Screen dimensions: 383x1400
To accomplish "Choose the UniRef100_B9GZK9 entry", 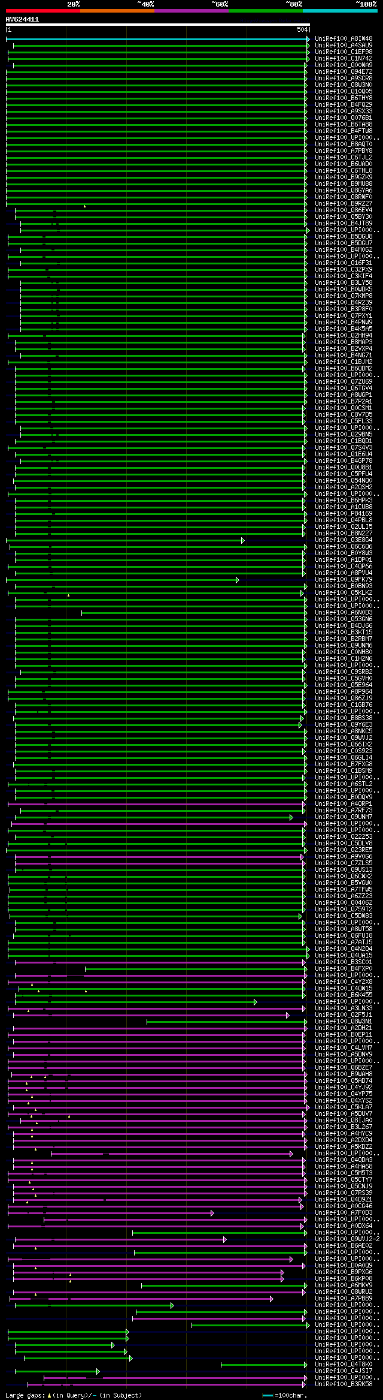I will click(x=344, y=177).
